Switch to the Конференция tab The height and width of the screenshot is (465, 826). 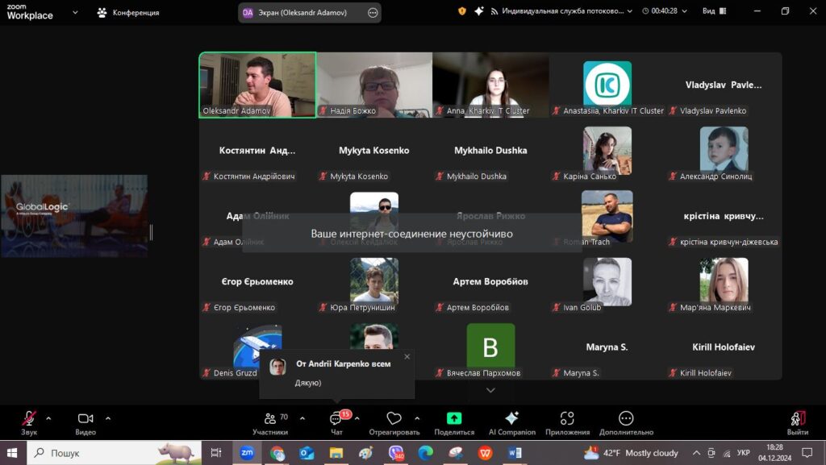[128, 13]
